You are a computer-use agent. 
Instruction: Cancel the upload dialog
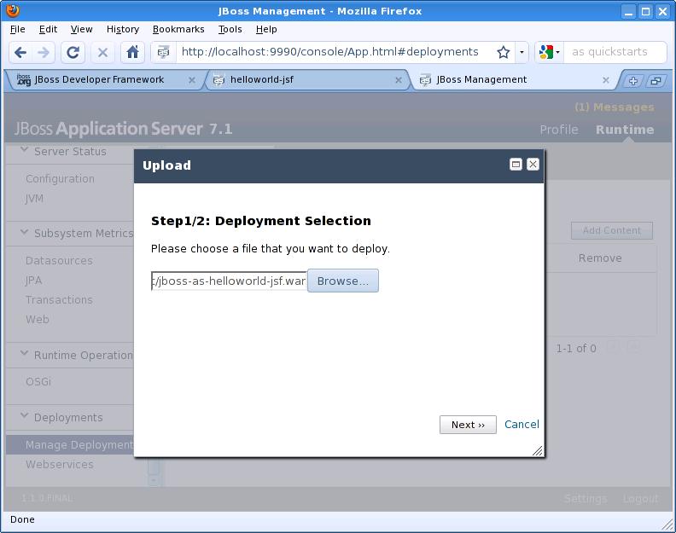click(x=522, y=425)
